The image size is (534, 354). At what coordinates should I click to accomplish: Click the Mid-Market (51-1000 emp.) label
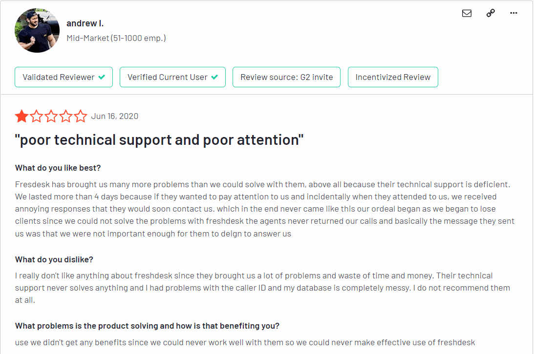[x=116, y=38]
